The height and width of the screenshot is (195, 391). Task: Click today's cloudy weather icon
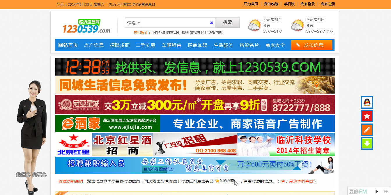pos(254,25)
